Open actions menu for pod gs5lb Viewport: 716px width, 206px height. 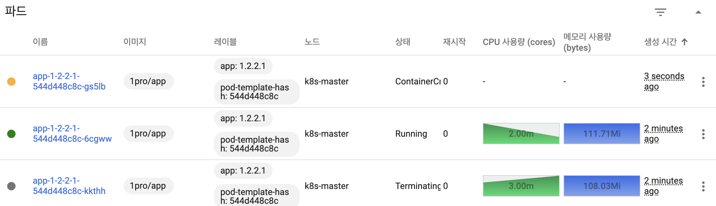tap(703, 82)
